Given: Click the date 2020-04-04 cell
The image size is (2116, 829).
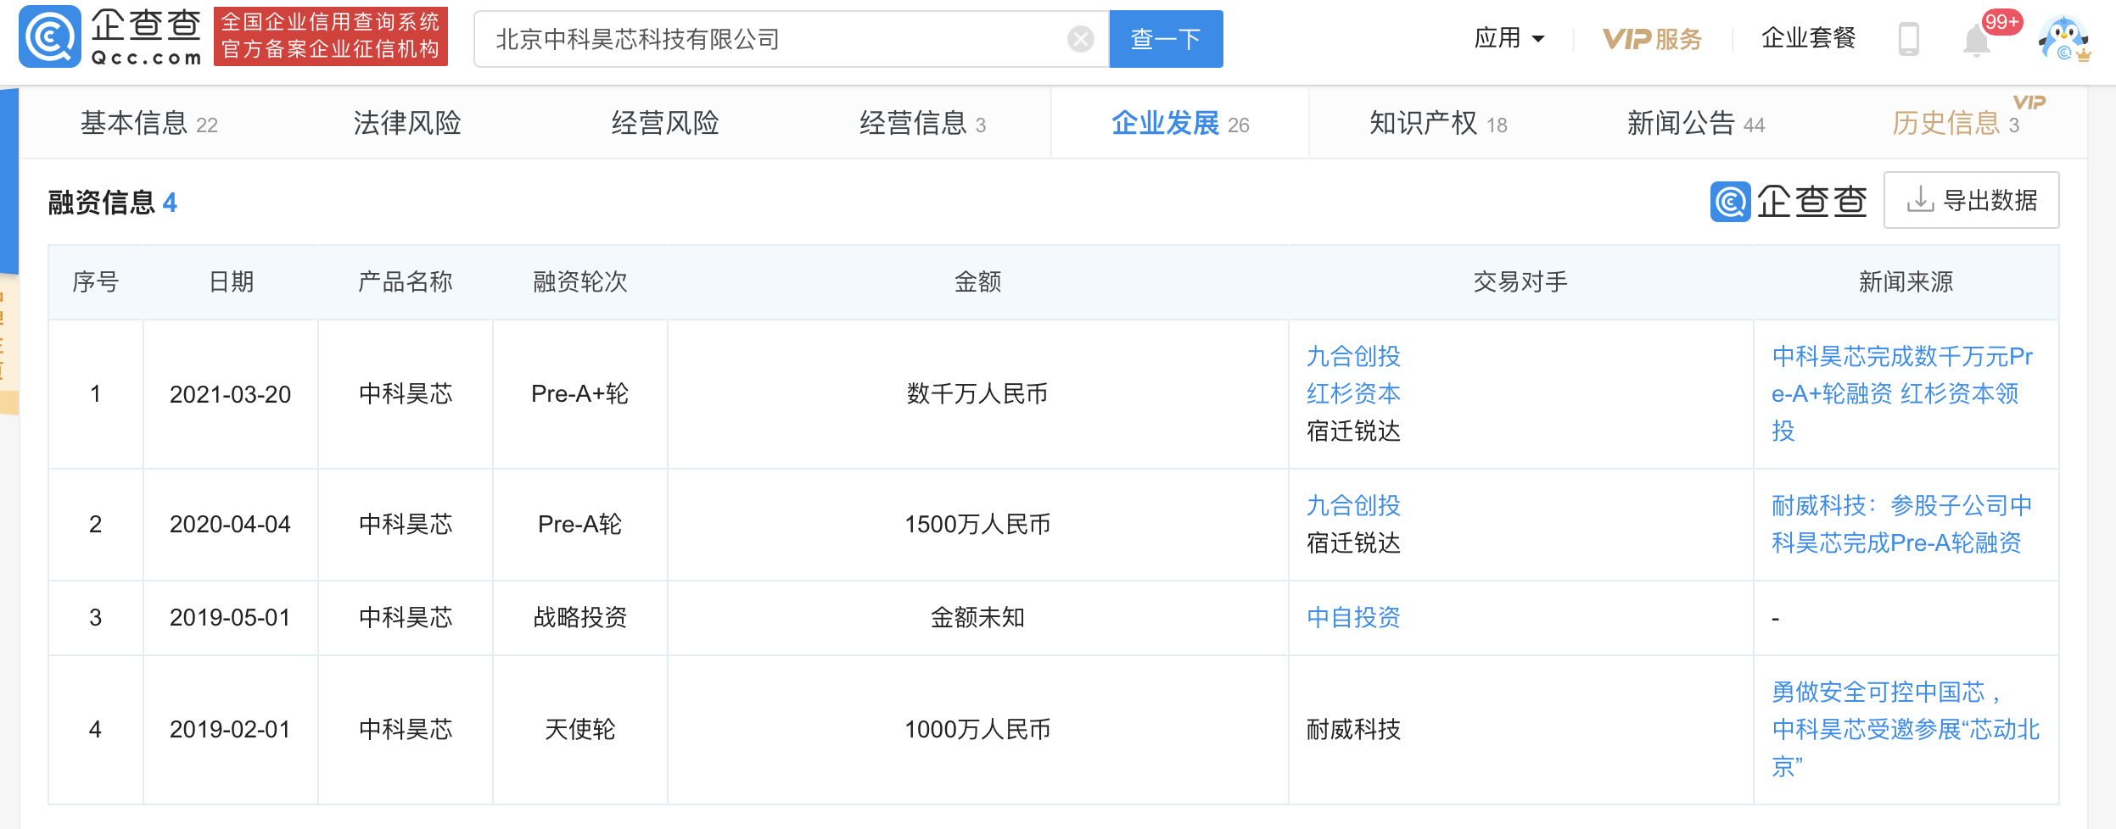Looking at the screenshot, I should coord(230,525).
